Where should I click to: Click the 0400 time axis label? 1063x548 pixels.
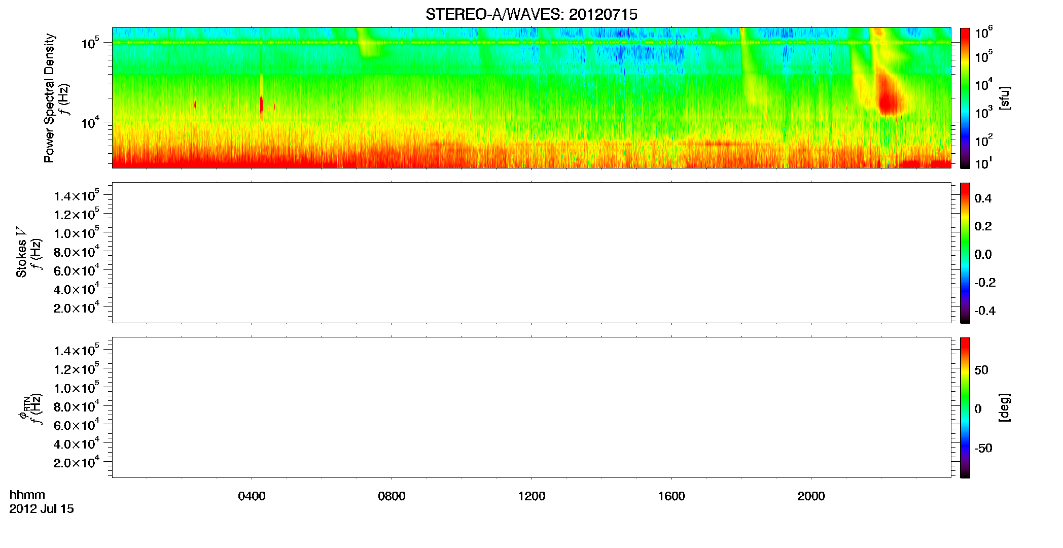252,496
